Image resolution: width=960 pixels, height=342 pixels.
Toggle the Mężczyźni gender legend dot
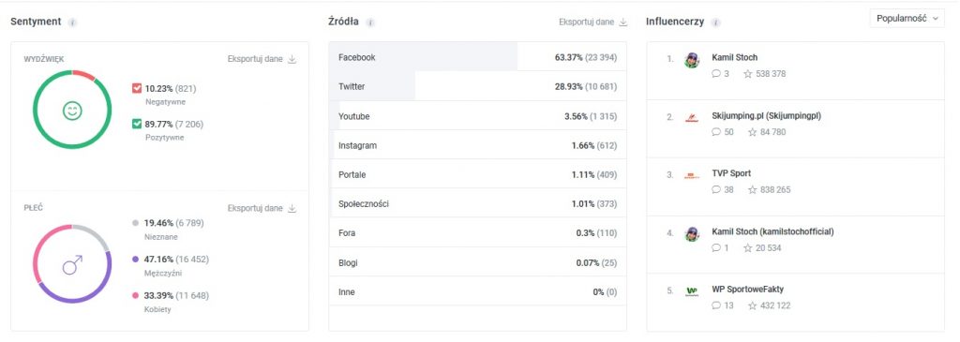(x=135, y=260)
